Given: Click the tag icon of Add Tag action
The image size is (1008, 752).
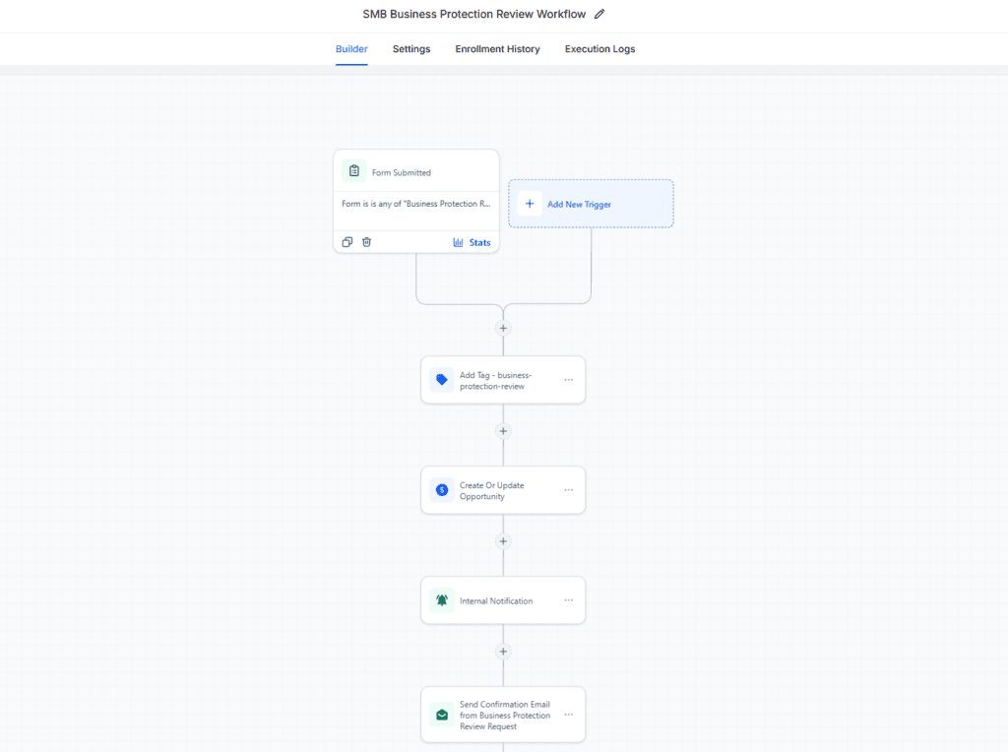Looking at the screenshot, I should click(x=442, y=380).
